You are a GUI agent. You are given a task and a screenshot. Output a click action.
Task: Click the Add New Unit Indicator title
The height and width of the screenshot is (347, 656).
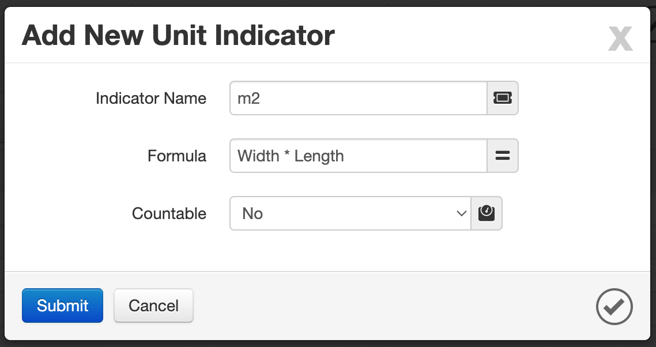pyautogui.click(x=178, y=35)
